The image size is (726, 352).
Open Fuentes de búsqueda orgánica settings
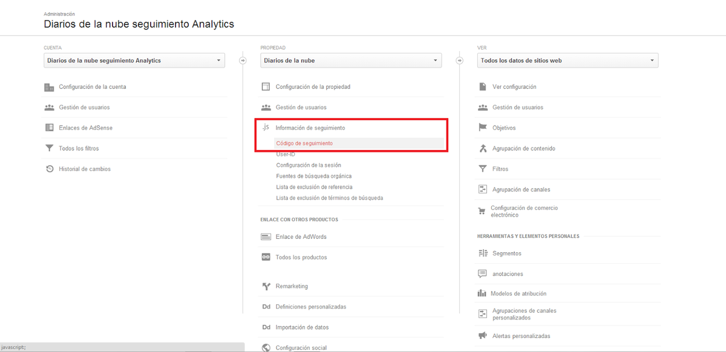(313, 176)
